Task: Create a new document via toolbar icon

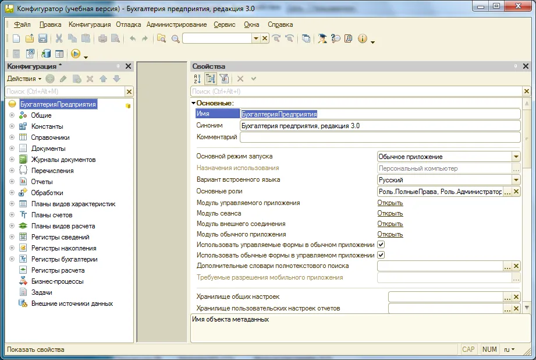Action: tap(16, 38)
